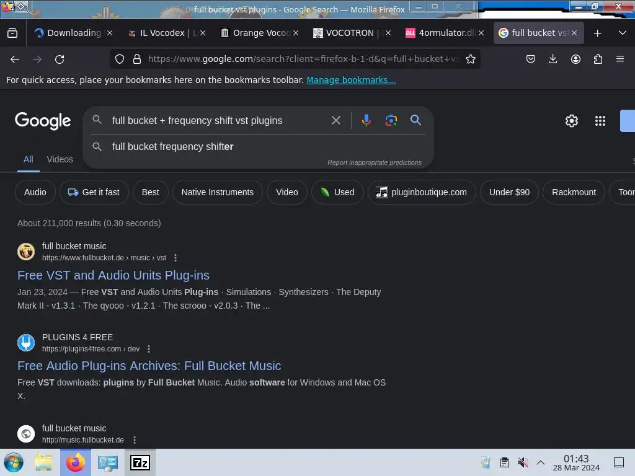
Task: Apply pluginboutique.com filter chip
Action: (x=422, y=192)
